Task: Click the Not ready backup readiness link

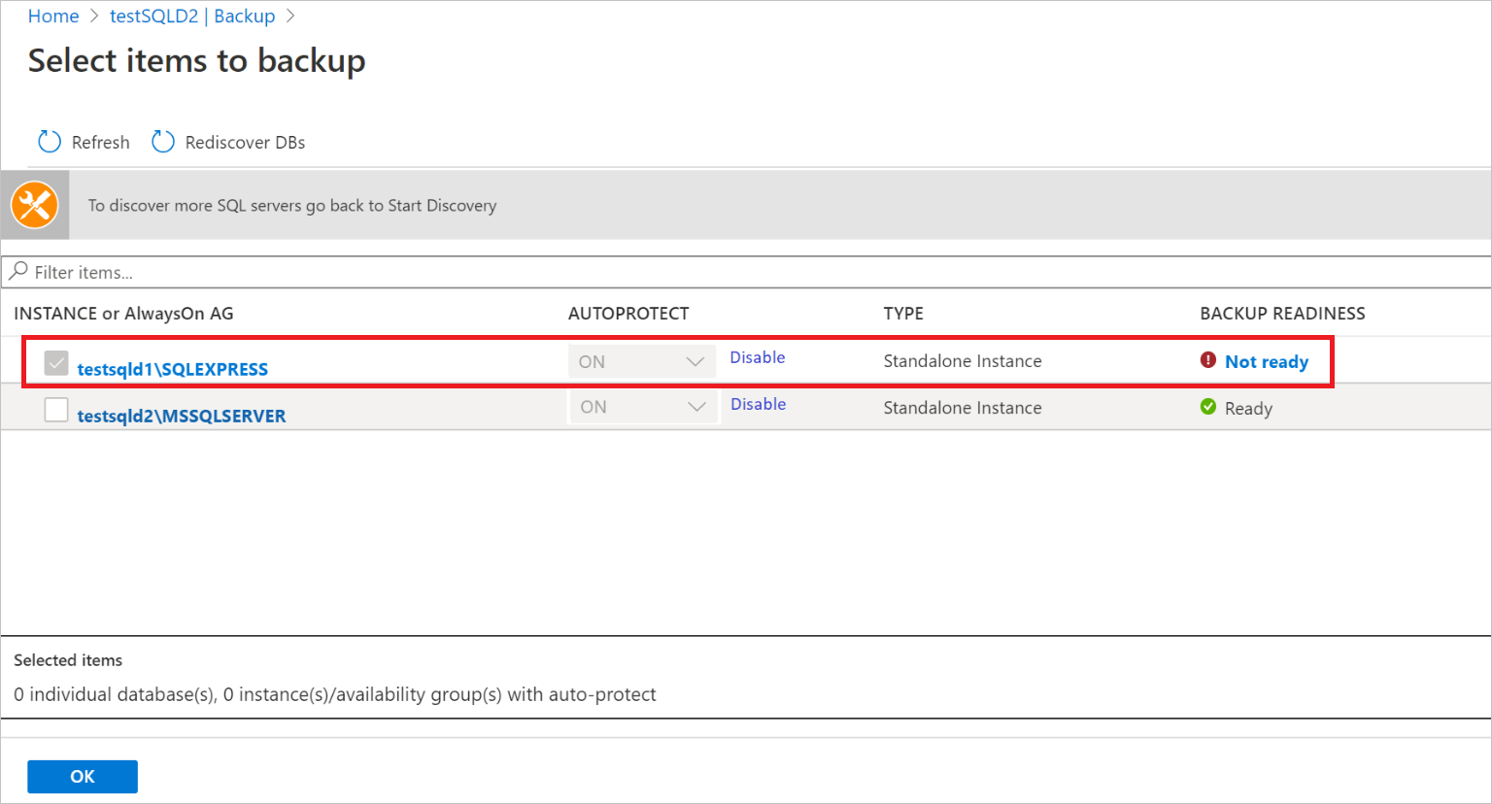Action: pos(1267,360)
